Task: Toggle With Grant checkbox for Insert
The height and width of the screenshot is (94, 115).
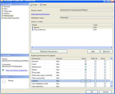Action: (95, 64)
